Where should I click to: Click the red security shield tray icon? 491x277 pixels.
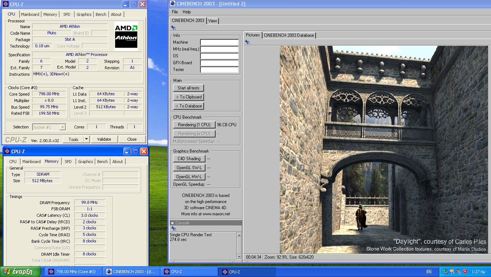click(465, 272)
